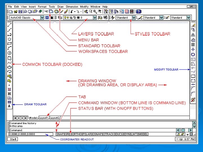Click the Save icon in Standard toolbar
Viewport: 203px width, 152px height.
(x=20, y=12)
